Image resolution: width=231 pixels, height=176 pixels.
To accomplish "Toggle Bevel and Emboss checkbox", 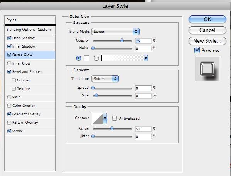I will tap(9, 71).
